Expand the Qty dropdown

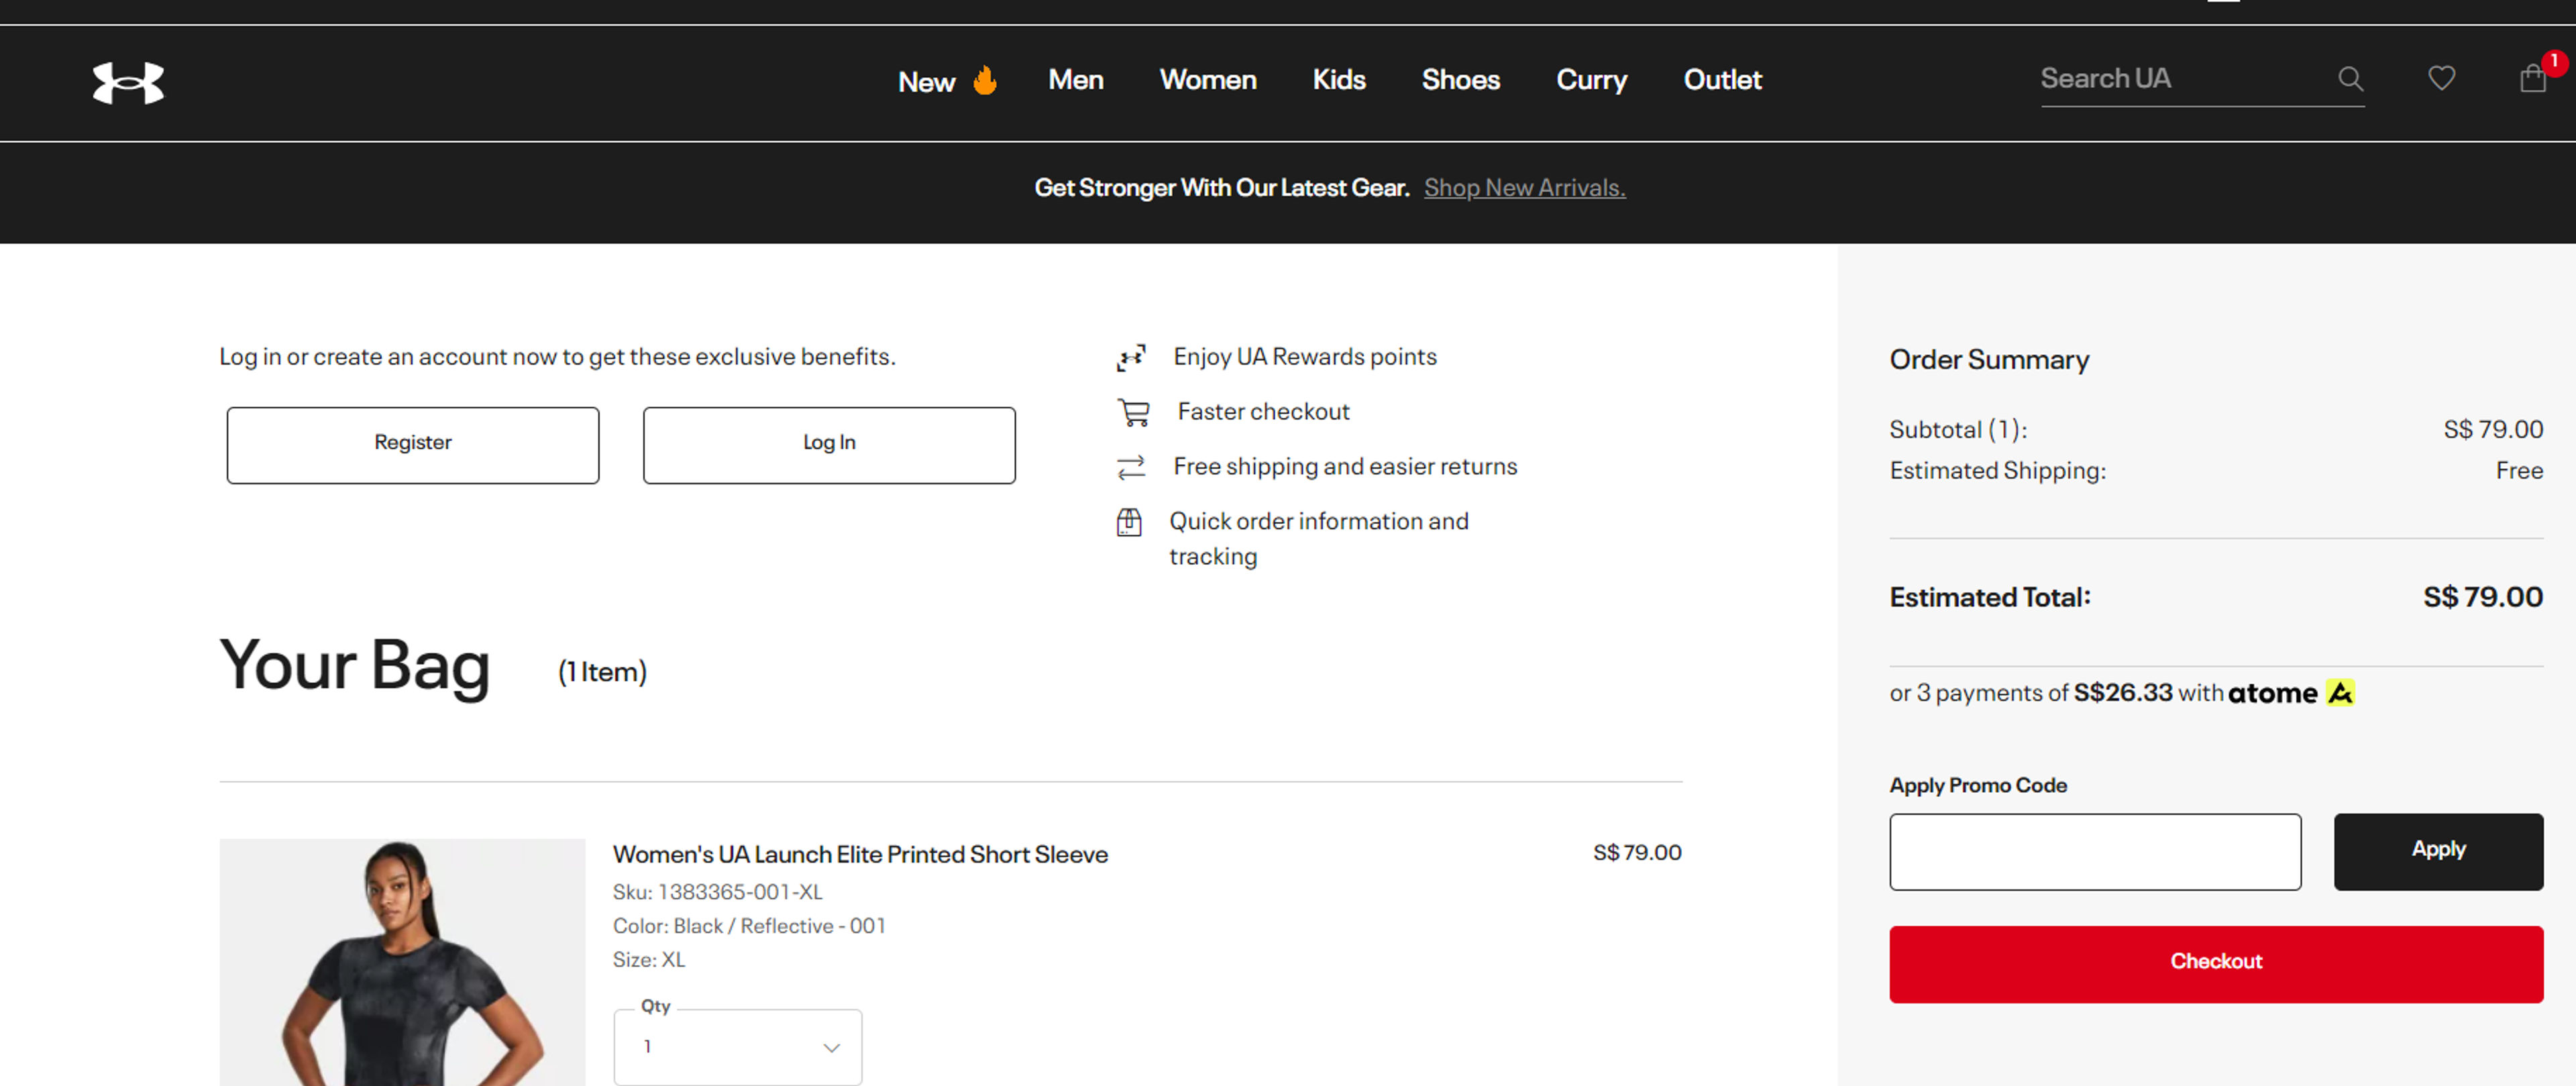click(x=738, y=1047)
